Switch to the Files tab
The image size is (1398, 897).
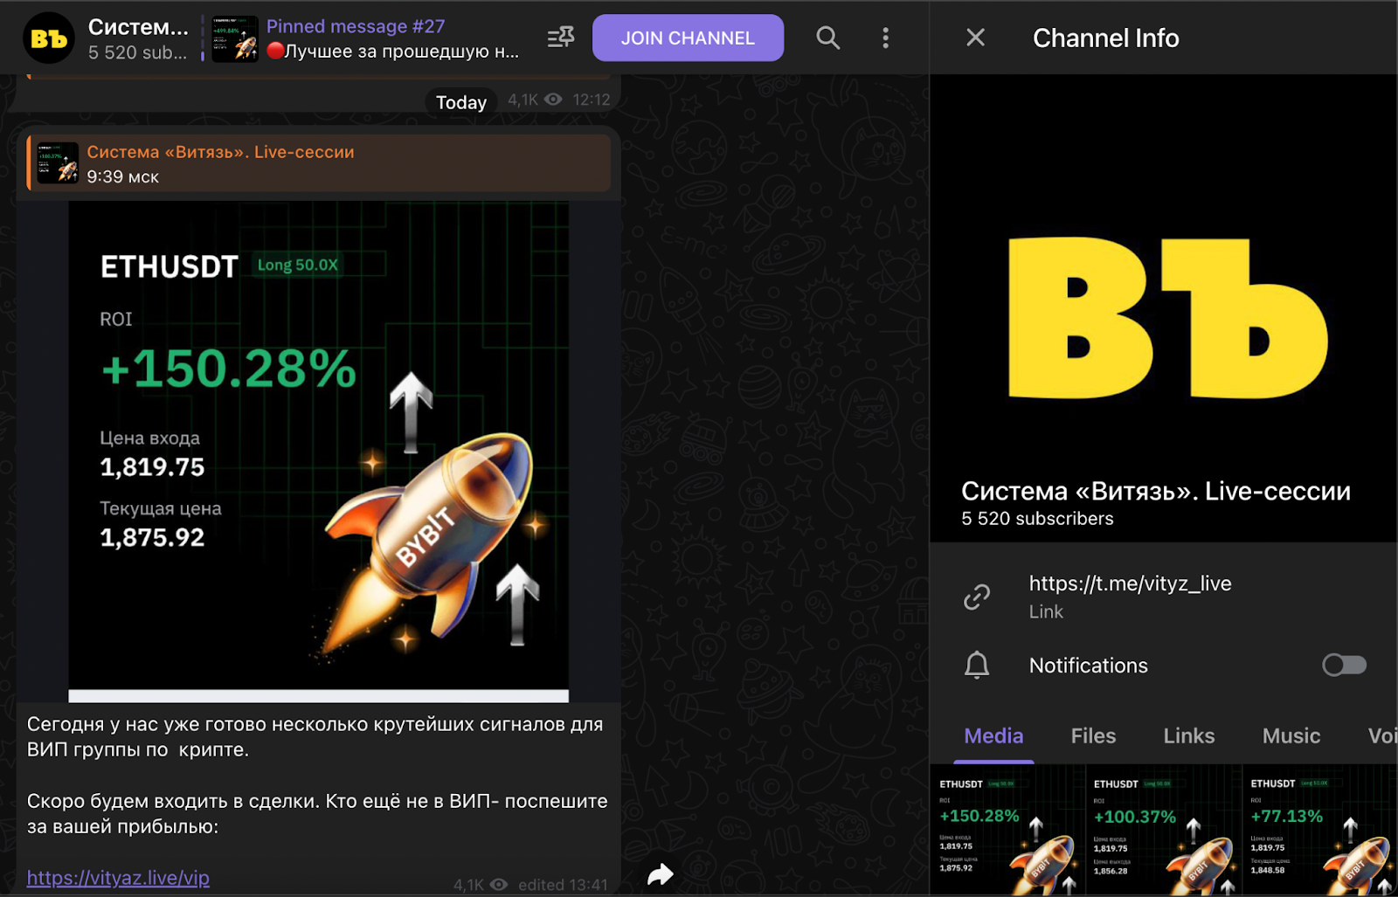pyautogui.click(x=1093, y=736)
